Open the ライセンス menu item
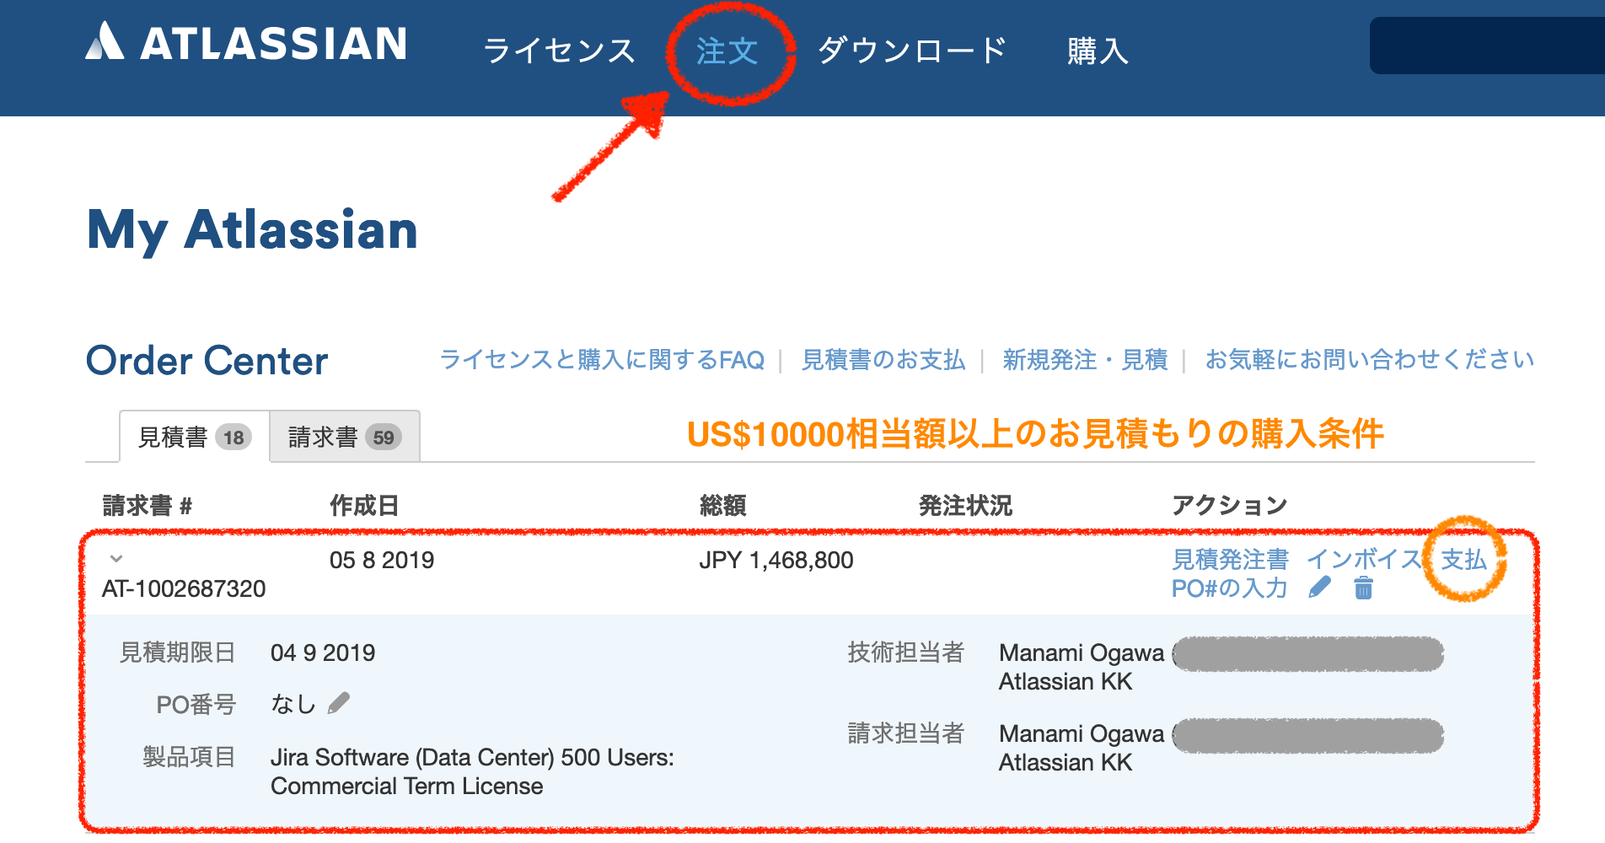This screenshot has width=1605, height=843. point(559,51)
